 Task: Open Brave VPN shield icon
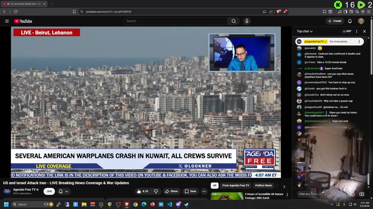(363, 12)
